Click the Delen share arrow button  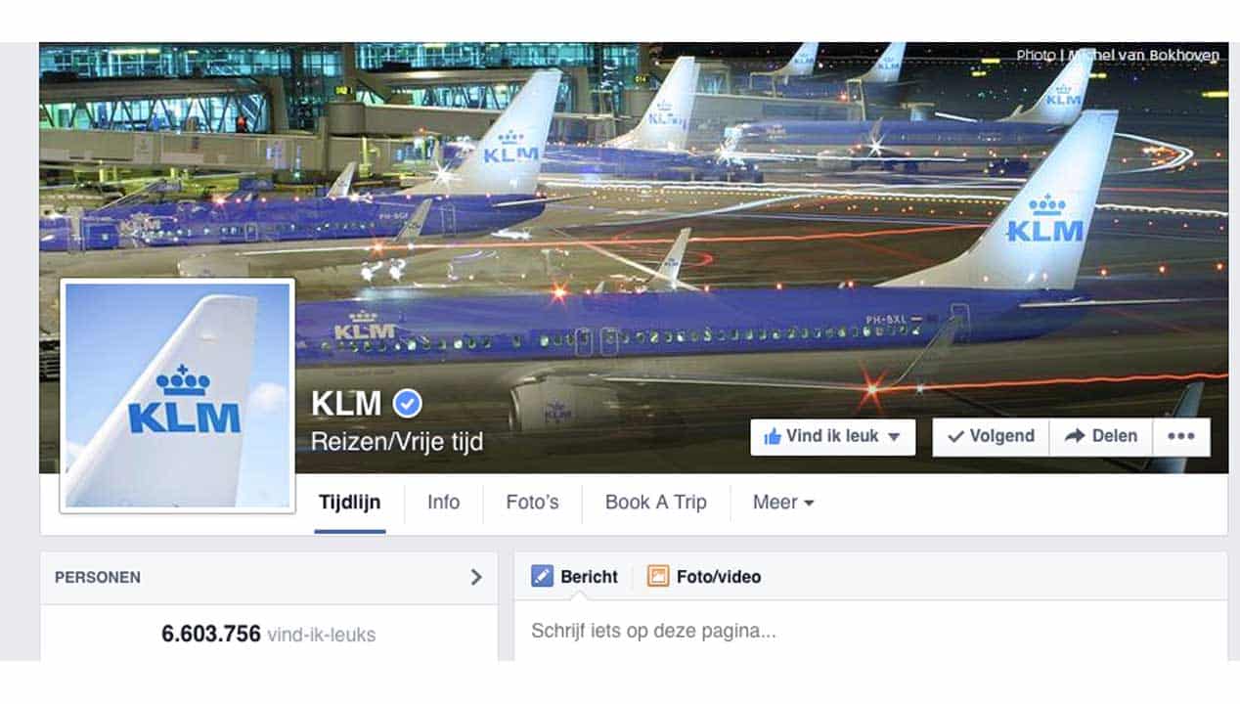[1101, 437]
